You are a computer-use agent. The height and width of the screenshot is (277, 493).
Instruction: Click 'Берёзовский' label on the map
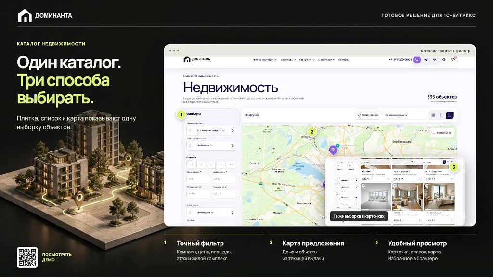tap(402, 142)
